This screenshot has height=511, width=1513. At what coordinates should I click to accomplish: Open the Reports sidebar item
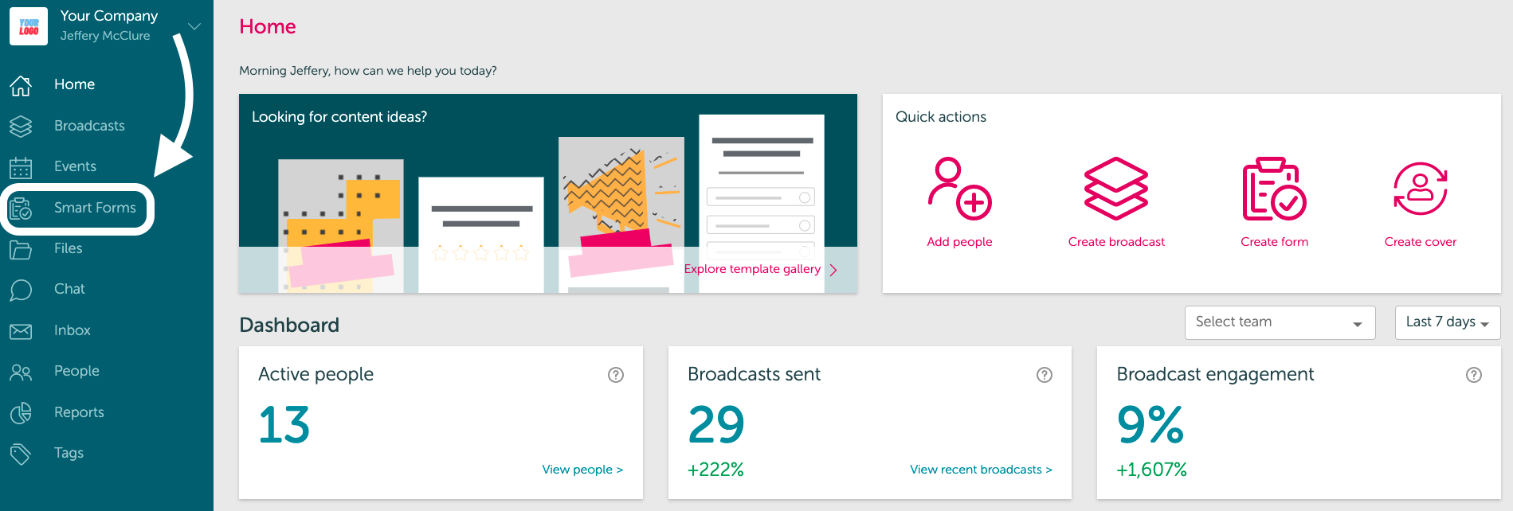tap(79, 412)
